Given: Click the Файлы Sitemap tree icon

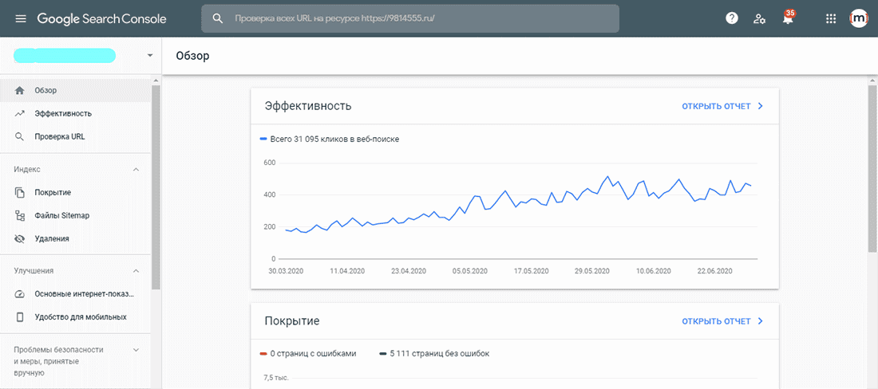Looking at the screenshot, I should pyautogui.click(x=20, y=215).
